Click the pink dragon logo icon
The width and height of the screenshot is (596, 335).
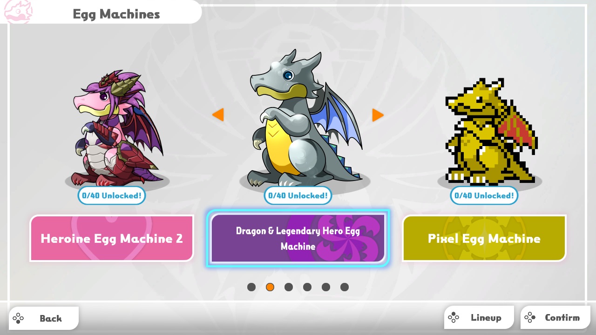click(x=18, y=11)
